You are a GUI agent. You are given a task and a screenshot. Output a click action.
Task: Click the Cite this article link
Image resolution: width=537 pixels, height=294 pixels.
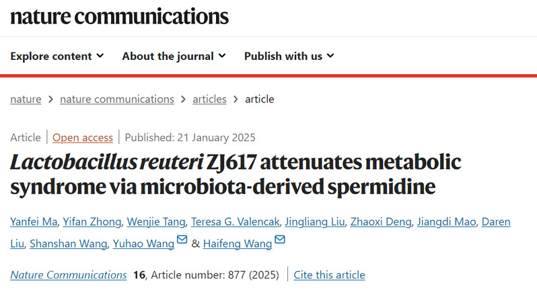329,274
